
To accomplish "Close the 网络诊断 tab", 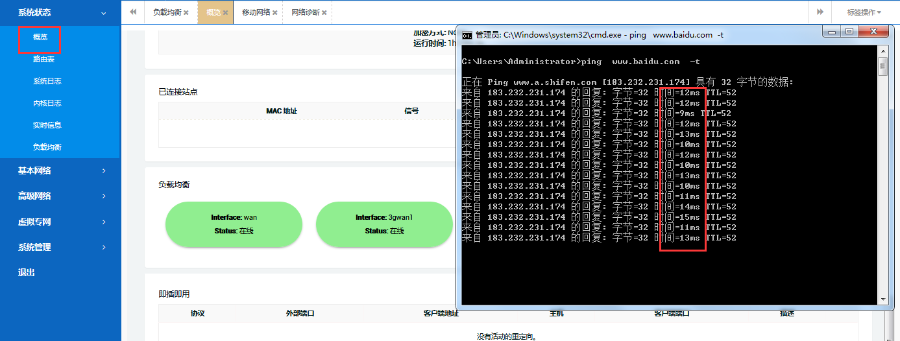I will (324, 13).
